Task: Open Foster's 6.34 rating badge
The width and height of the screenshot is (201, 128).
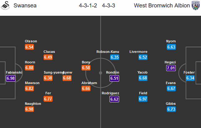Action: pyautogui.click(x=190, y=78)
